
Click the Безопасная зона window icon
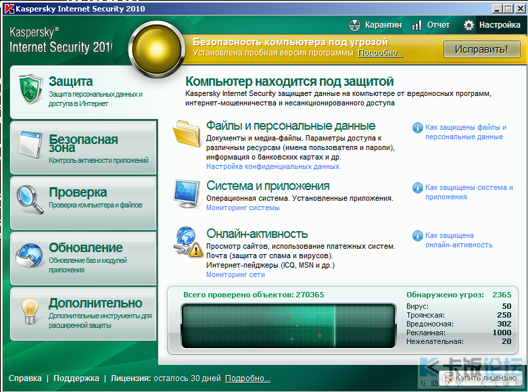tap(30, 145)
